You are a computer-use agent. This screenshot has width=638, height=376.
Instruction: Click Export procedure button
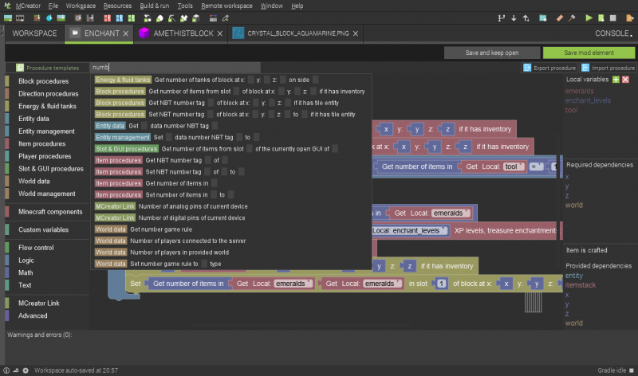click(x=549, y=68)
